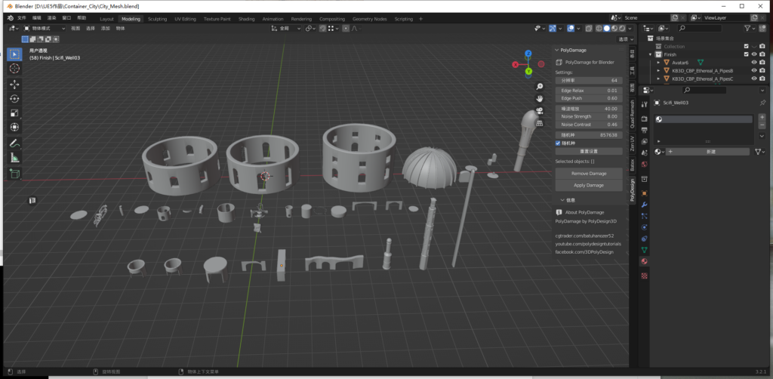Viewport: 773px width, 379px height.
Task: Click the viewport zoom magnifier icon
Action: (540, 87)
